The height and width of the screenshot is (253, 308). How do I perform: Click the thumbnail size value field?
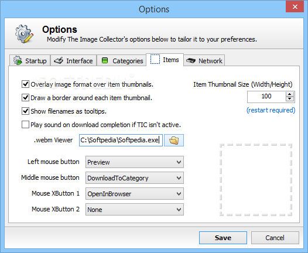click(266, 97)
